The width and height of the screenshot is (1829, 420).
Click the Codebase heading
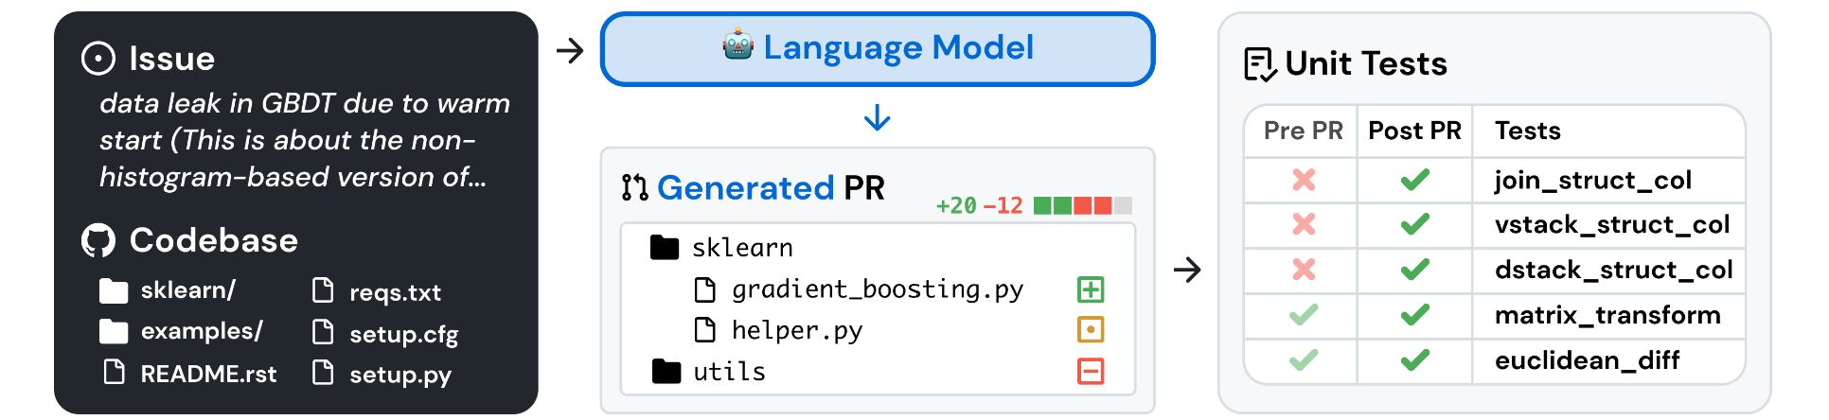pyautogui.click(x=214, y=240)
